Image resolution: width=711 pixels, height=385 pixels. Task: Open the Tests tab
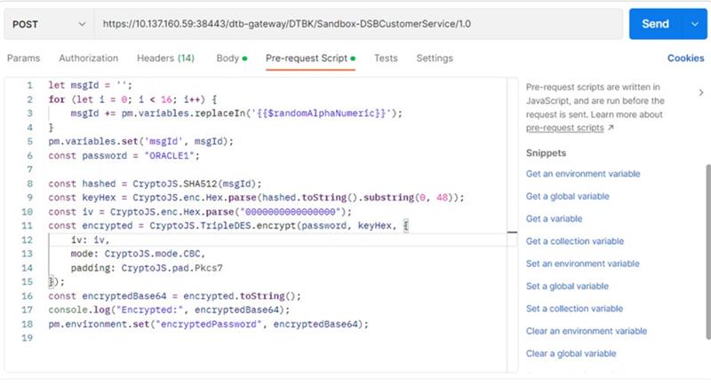tap(386, 59)
